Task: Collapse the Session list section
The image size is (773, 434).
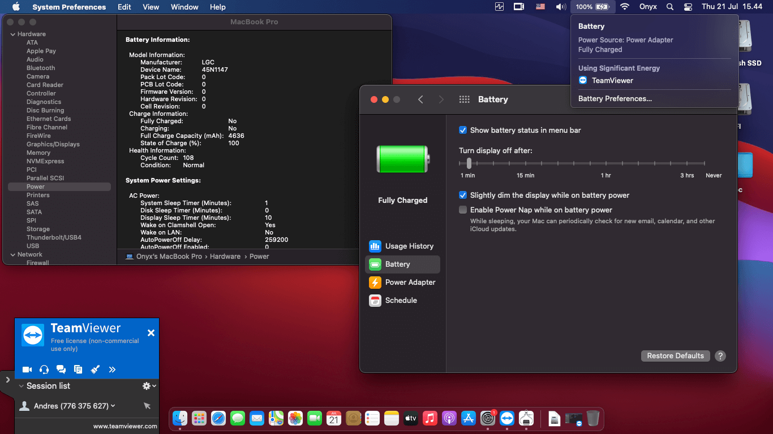Action: 21,386
